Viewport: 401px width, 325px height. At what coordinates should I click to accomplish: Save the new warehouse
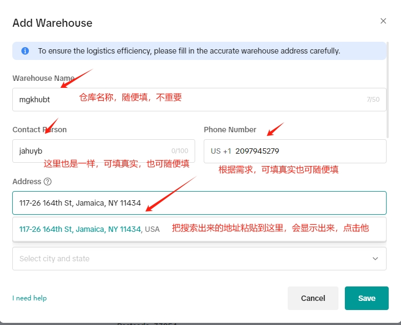tap(366, 298)
